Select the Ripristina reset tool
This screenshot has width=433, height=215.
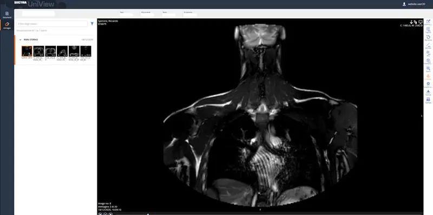click(x=428, y=37)
